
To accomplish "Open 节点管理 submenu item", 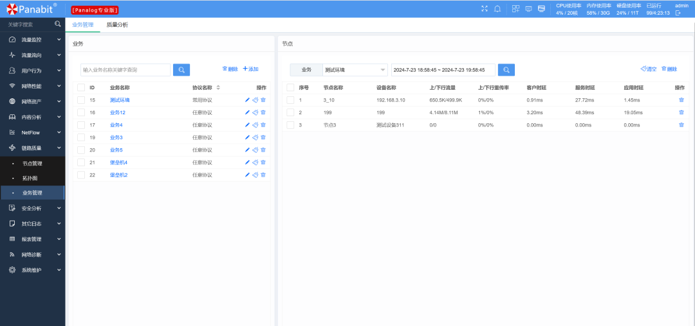I will coord(32,164).
